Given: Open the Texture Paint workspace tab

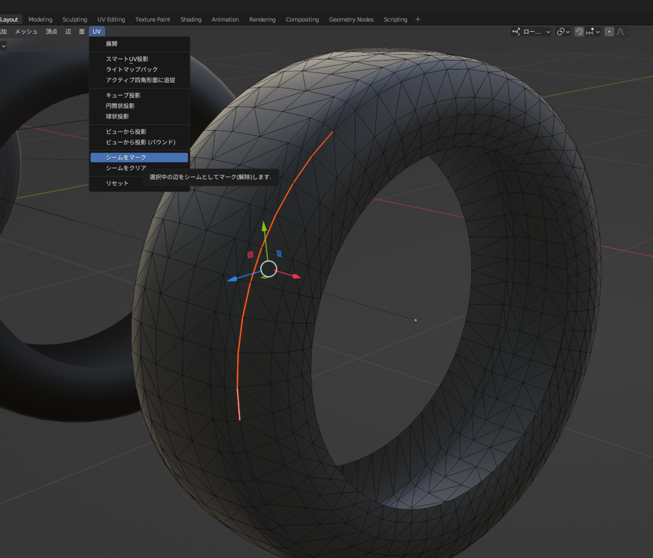Looking at the screenshot, I should pyautogui.click(x=153, y=19).
